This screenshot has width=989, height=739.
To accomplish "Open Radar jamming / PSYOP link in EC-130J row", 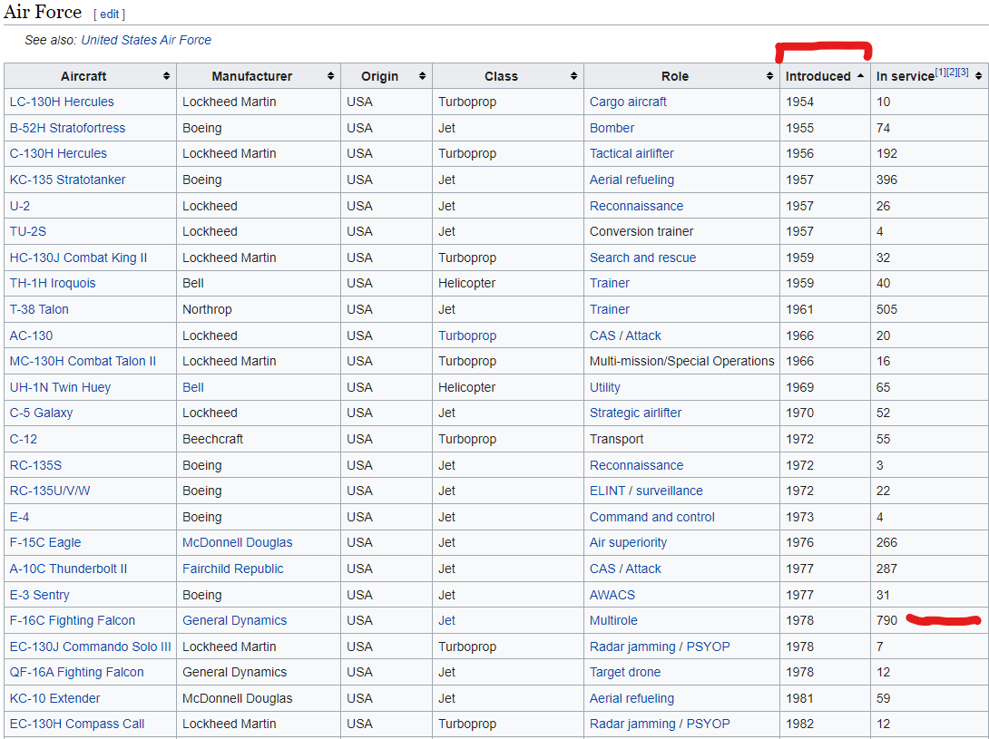I will [660, 647].
